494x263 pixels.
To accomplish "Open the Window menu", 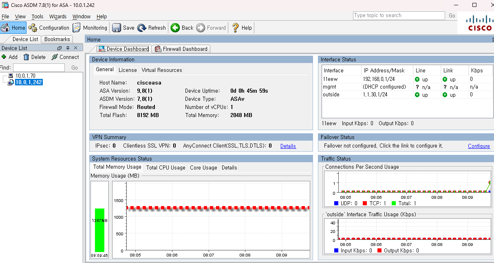I will click(x=82, y=17).
